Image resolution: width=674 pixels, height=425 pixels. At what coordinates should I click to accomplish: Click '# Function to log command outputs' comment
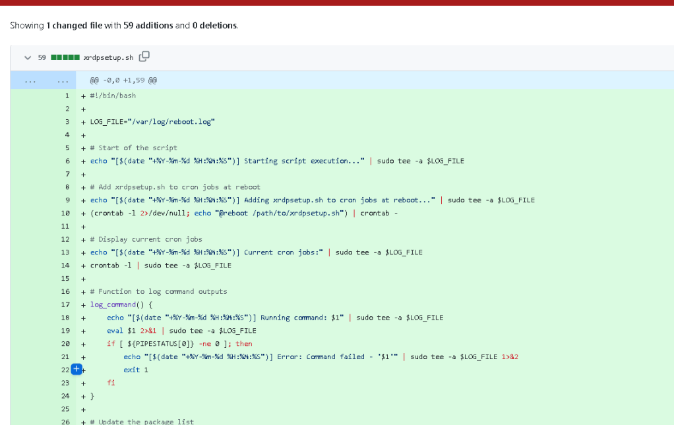click(159, 291)
